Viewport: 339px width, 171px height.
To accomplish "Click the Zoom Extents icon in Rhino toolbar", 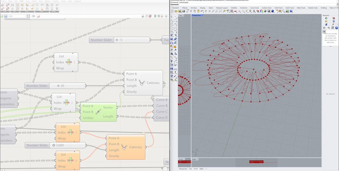I will (x=220, y=11).
